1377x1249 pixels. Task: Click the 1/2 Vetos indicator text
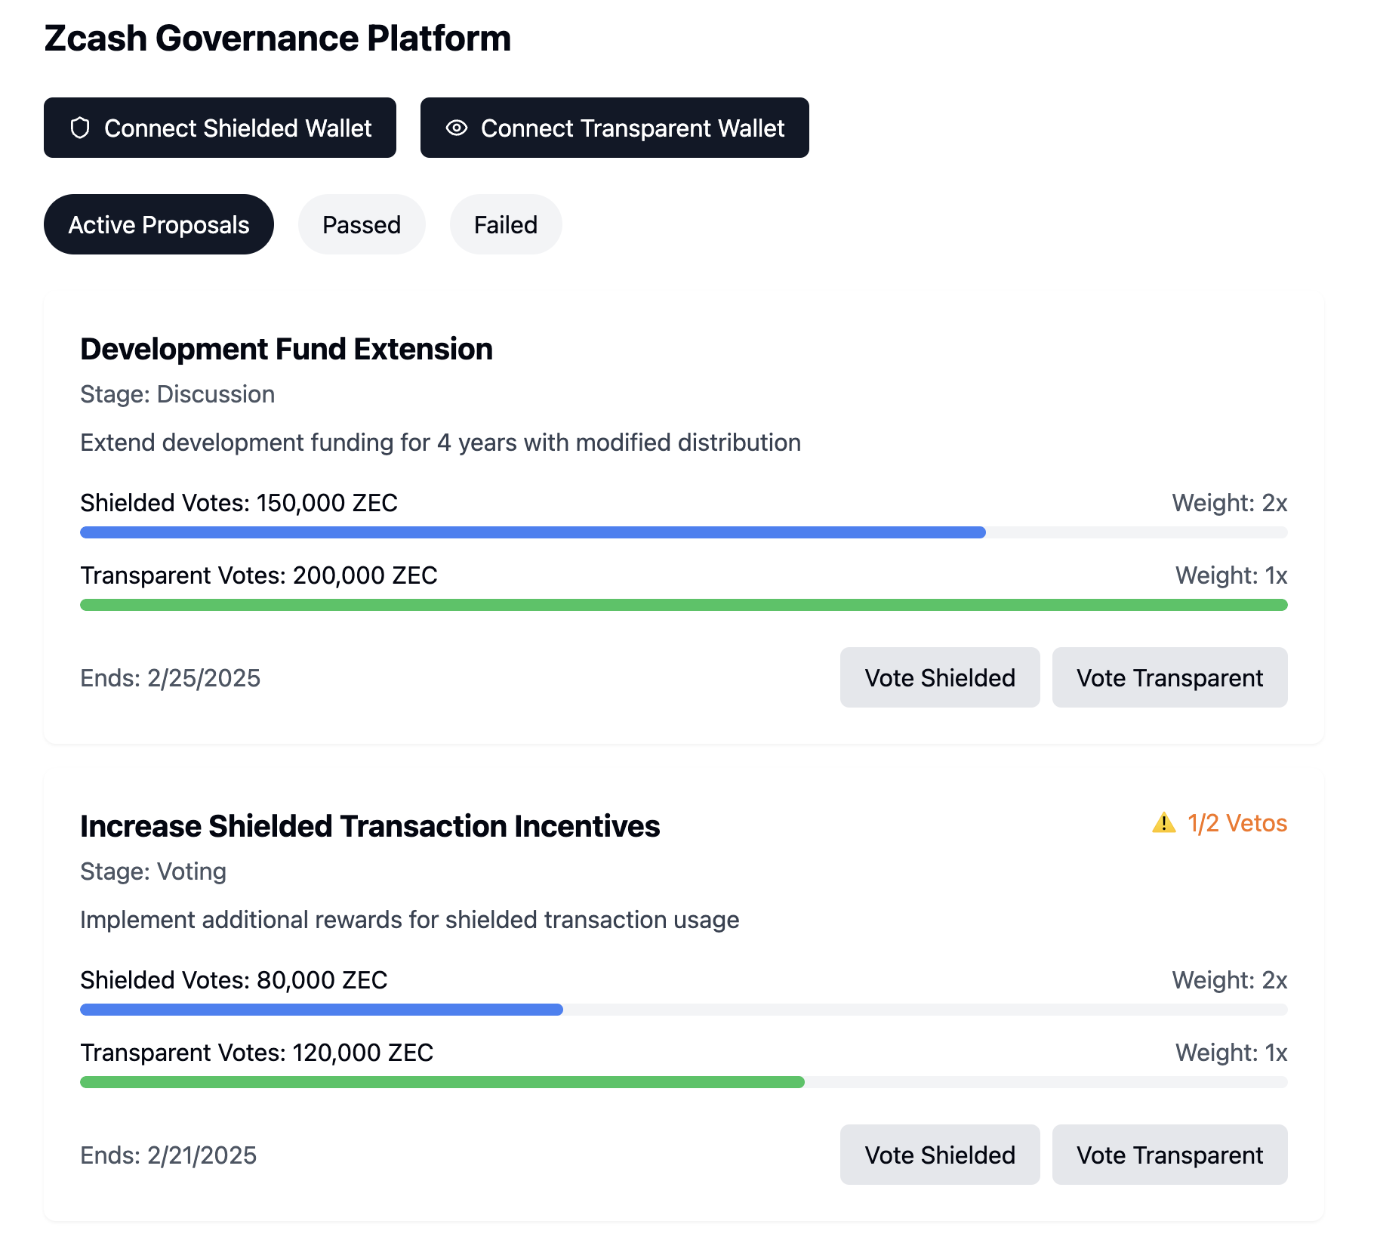[x=1237, y=823]
